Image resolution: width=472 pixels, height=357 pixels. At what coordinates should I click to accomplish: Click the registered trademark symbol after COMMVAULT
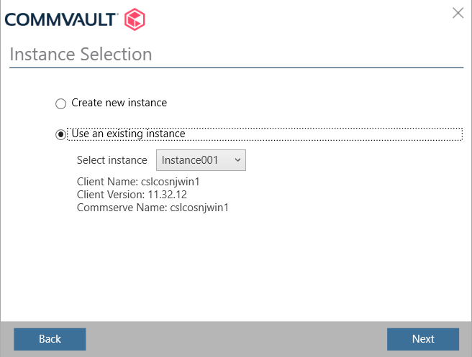point(118,12)
